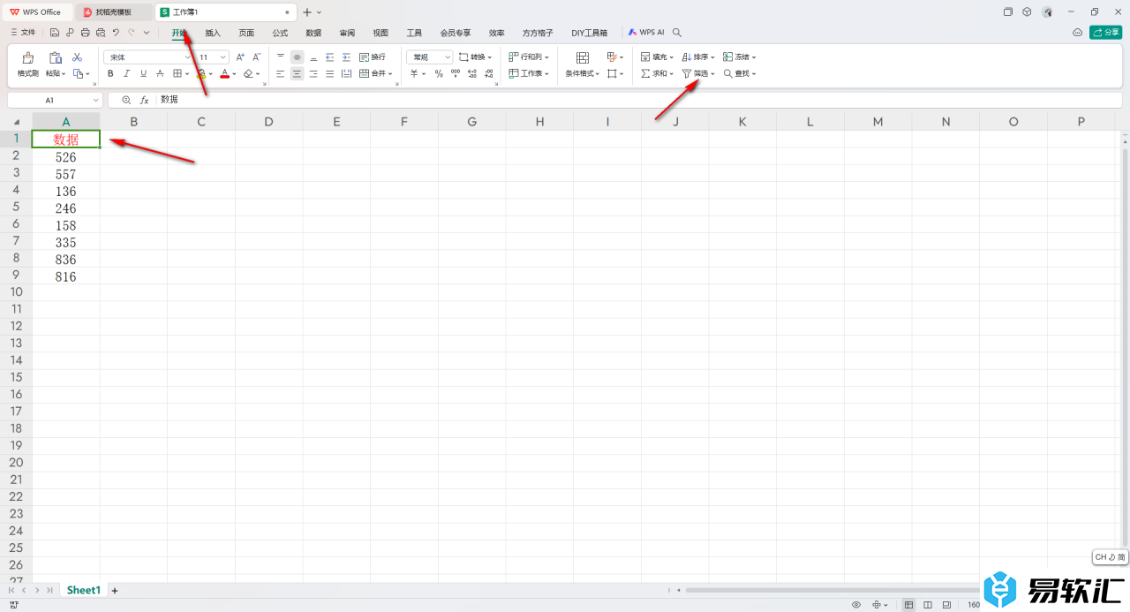
Task: Toggle align left
Action: (x=280, y=73)
